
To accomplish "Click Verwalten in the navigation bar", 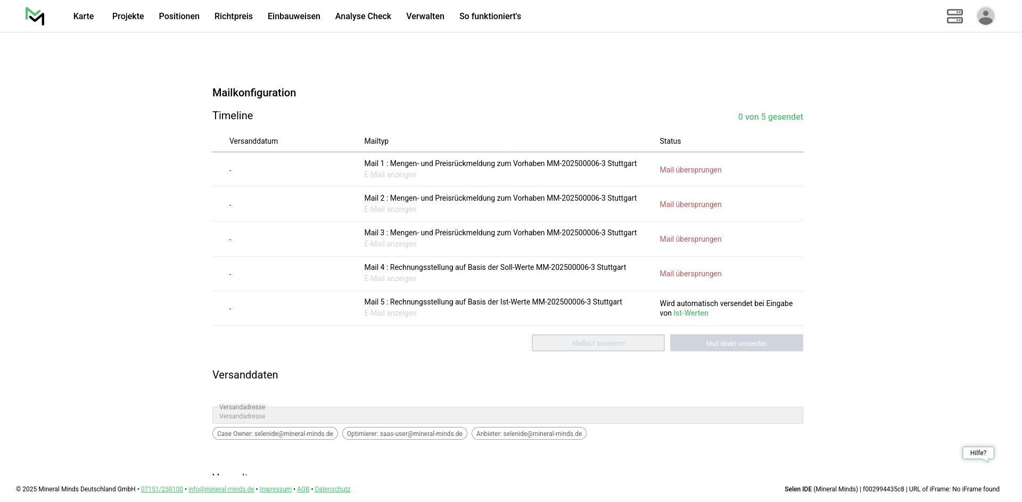I will tap(425, 16).
